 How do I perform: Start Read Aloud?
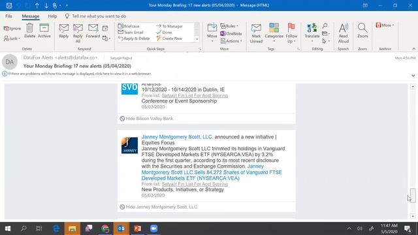[x=344, y=33]
